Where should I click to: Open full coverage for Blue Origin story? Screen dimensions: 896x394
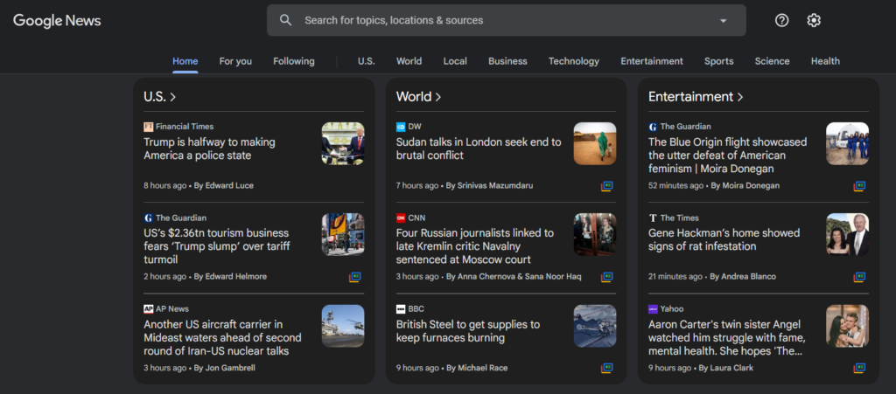[859, 186]
